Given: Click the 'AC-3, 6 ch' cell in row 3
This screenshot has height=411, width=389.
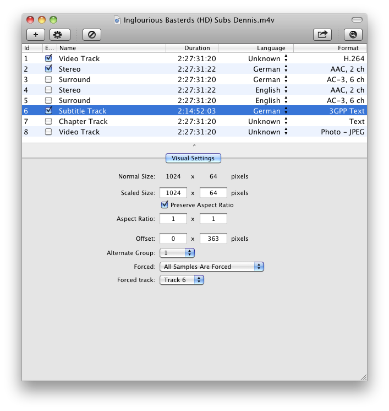Looking at the screenshot, I should [x=346, y=79].
